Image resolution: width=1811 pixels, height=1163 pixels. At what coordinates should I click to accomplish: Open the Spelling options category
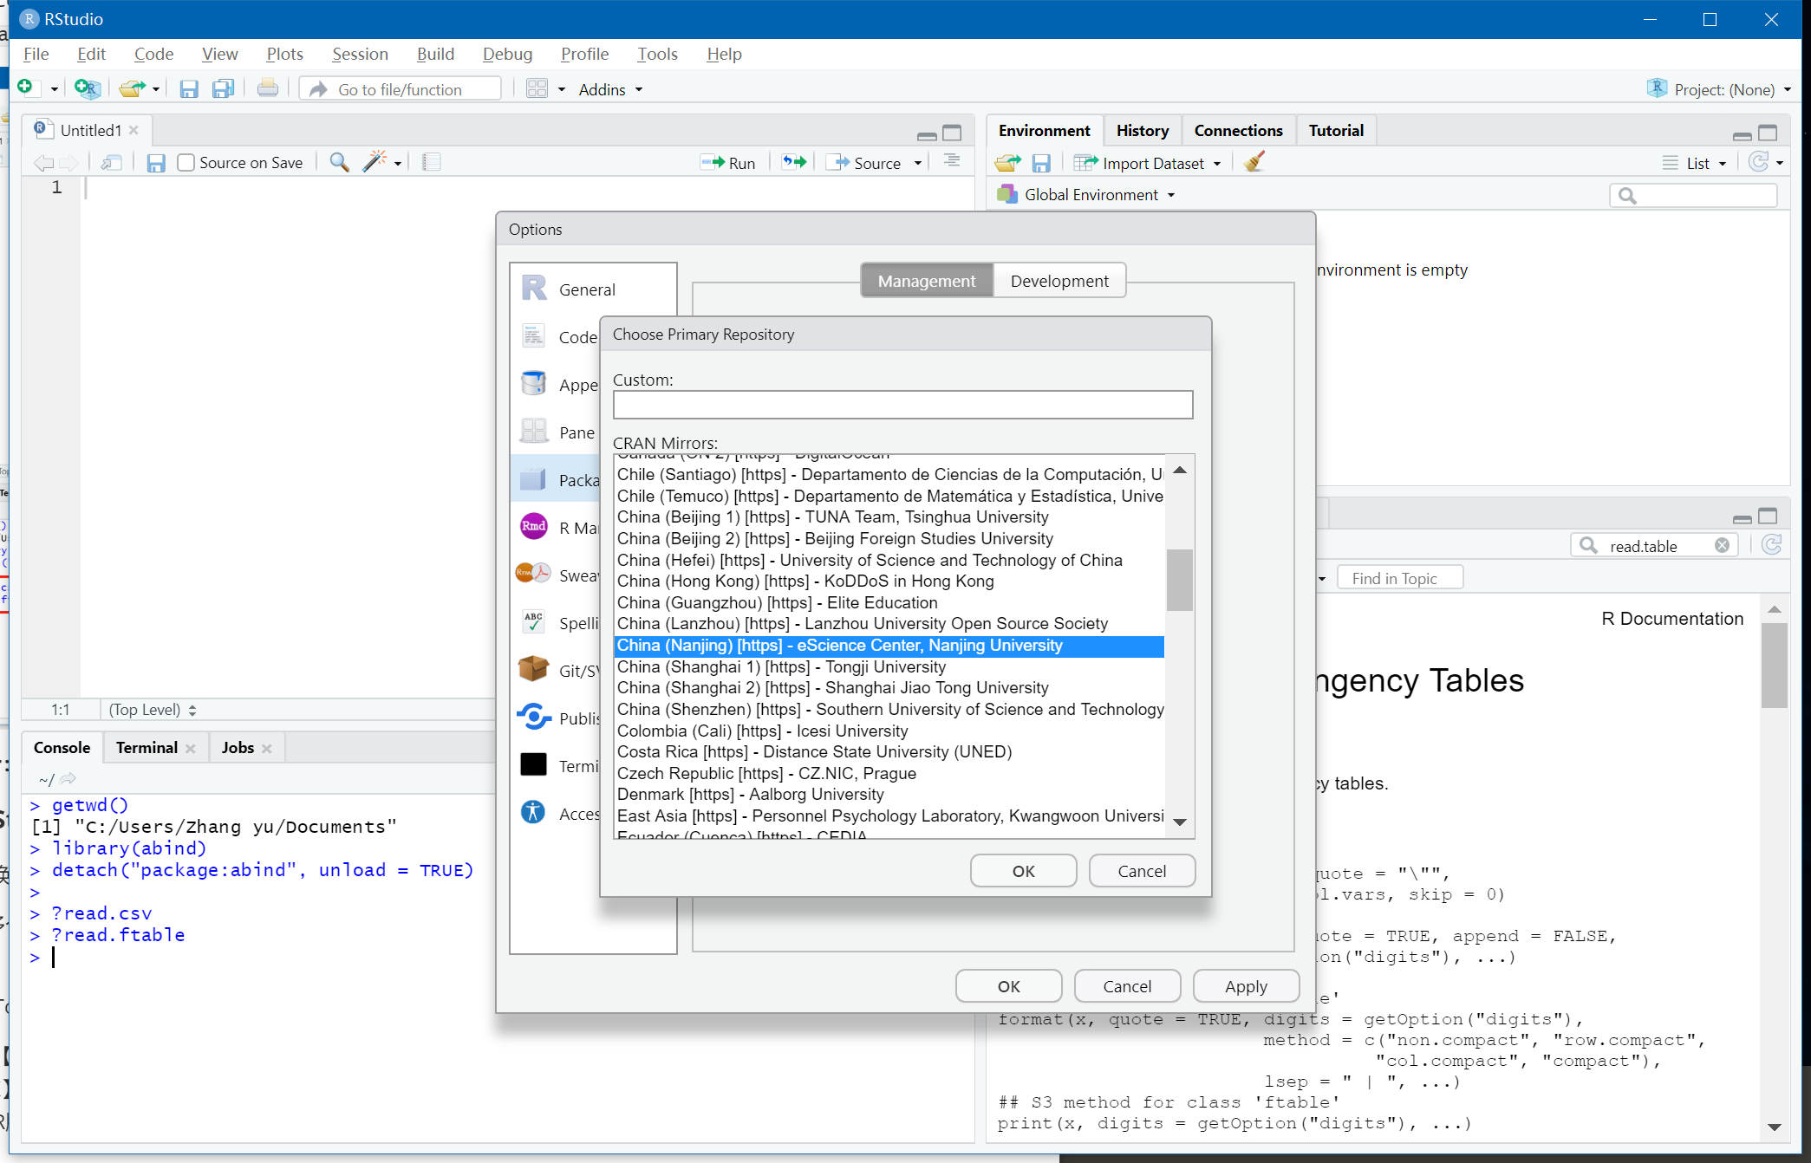point(557,623)
